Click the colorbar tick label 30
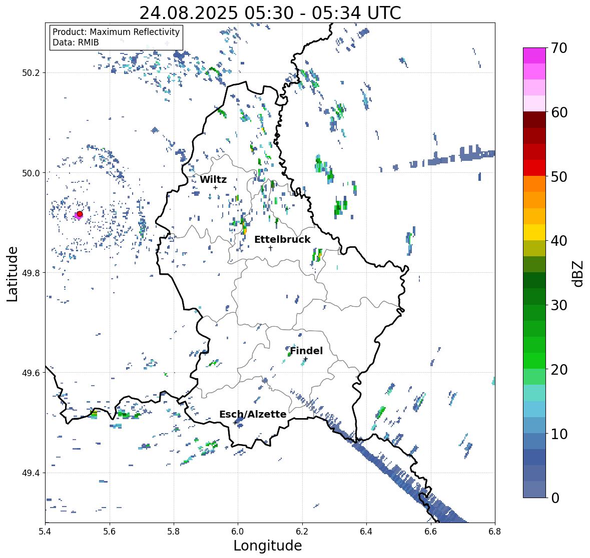590x558 pixels. (x=559, y=305)
